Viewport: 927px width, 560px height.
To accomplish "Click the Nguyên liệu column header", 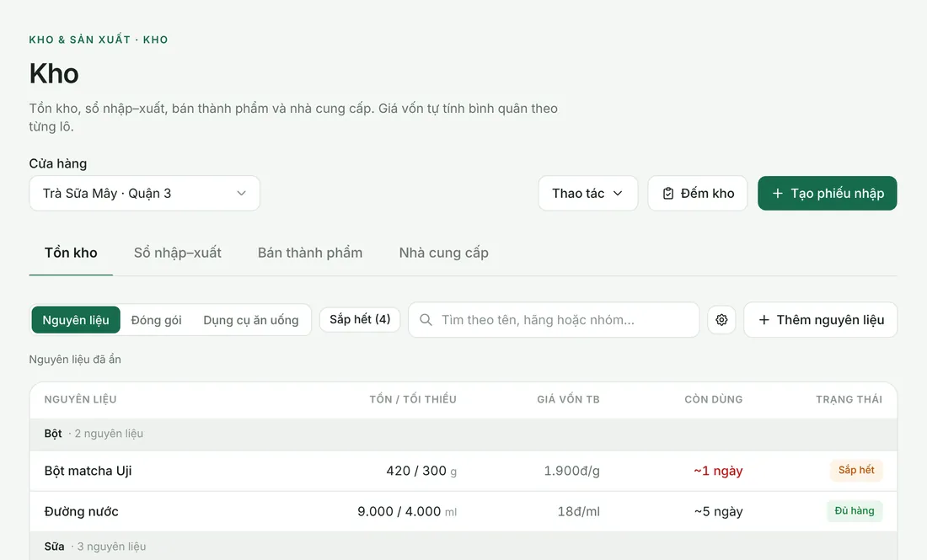I will [x=80, y=399].
